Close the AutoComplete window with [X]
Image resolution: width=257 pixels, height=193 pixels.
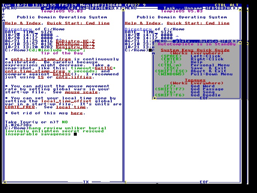[234, 41]
